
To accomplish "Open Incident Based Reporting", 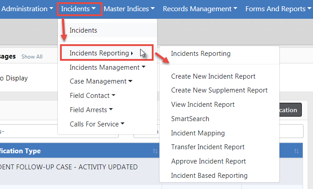I will pos(209,176).
